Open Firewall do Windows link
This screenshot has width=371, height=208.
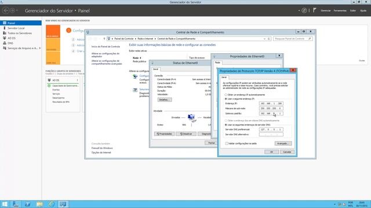click(102, 148)
